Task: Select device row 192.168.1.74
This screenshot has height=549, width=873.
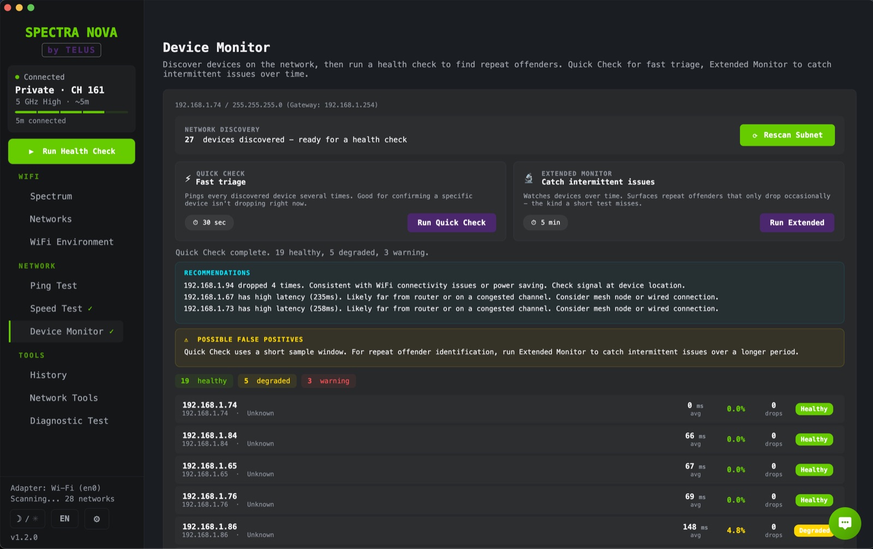Action: coord(510,409)
